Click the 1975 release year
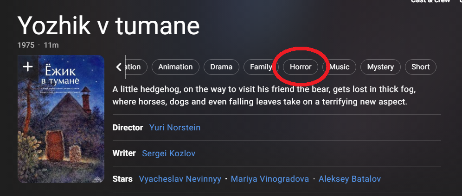The height and width of the screenshot is (196, 462). click(26, 45)
